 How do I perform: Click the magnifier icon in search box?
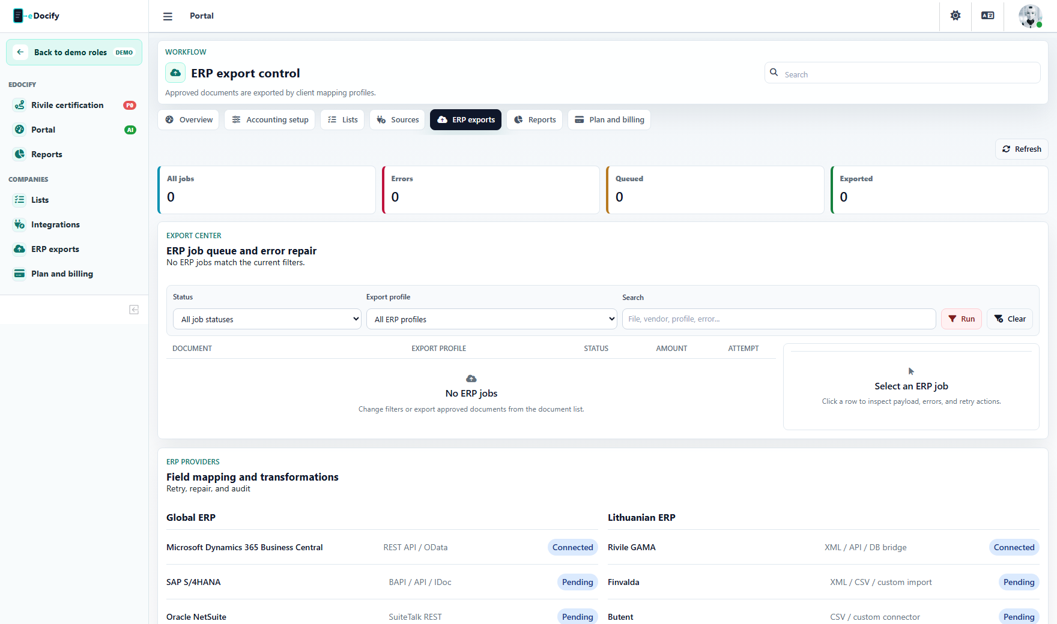[774, 73]
